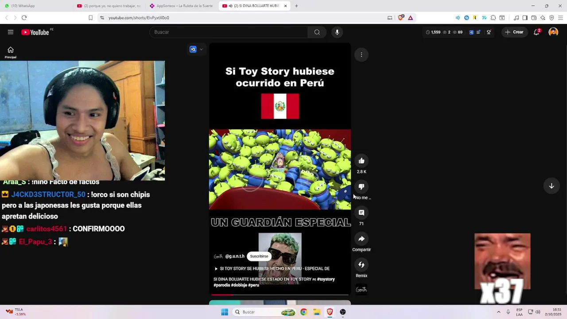
Task: Expand the IQ dropdown beside the Short
Action: pos(201,49)
